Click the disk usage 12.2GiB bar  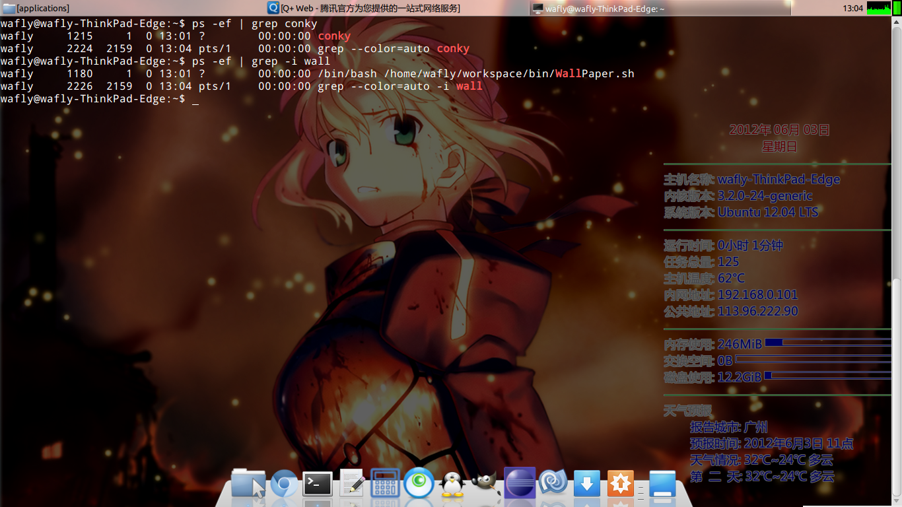click(x=828, y=376)
